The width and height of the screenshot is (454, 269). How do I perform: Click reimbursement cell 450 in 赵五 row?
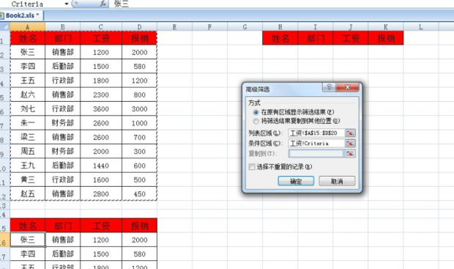tap(140, 194)
